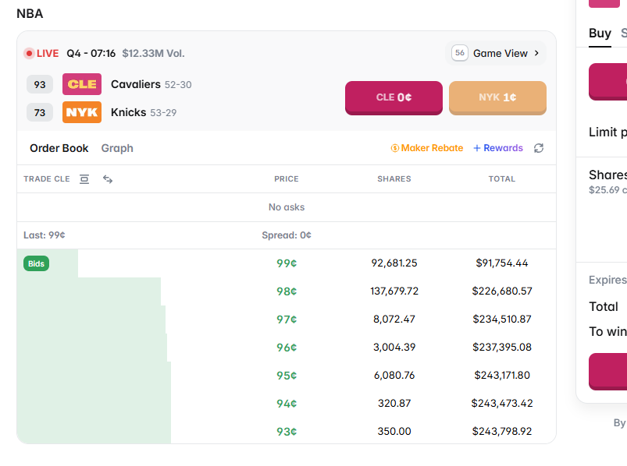627x466 pixels.
Task: Click the green Bids label
Action: [x=36, y=263]
